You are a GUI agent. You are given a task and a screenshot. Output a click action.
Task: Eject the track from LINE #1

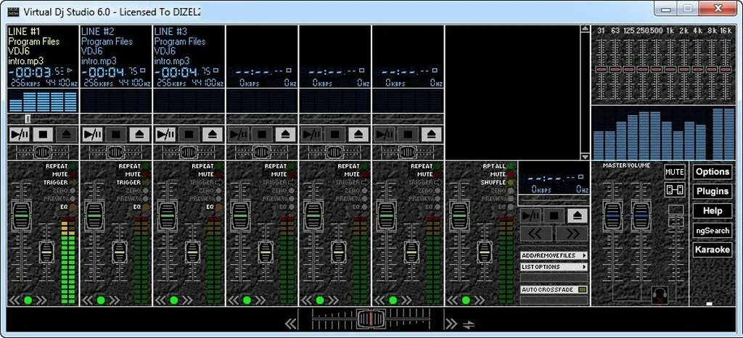[67, 134]
